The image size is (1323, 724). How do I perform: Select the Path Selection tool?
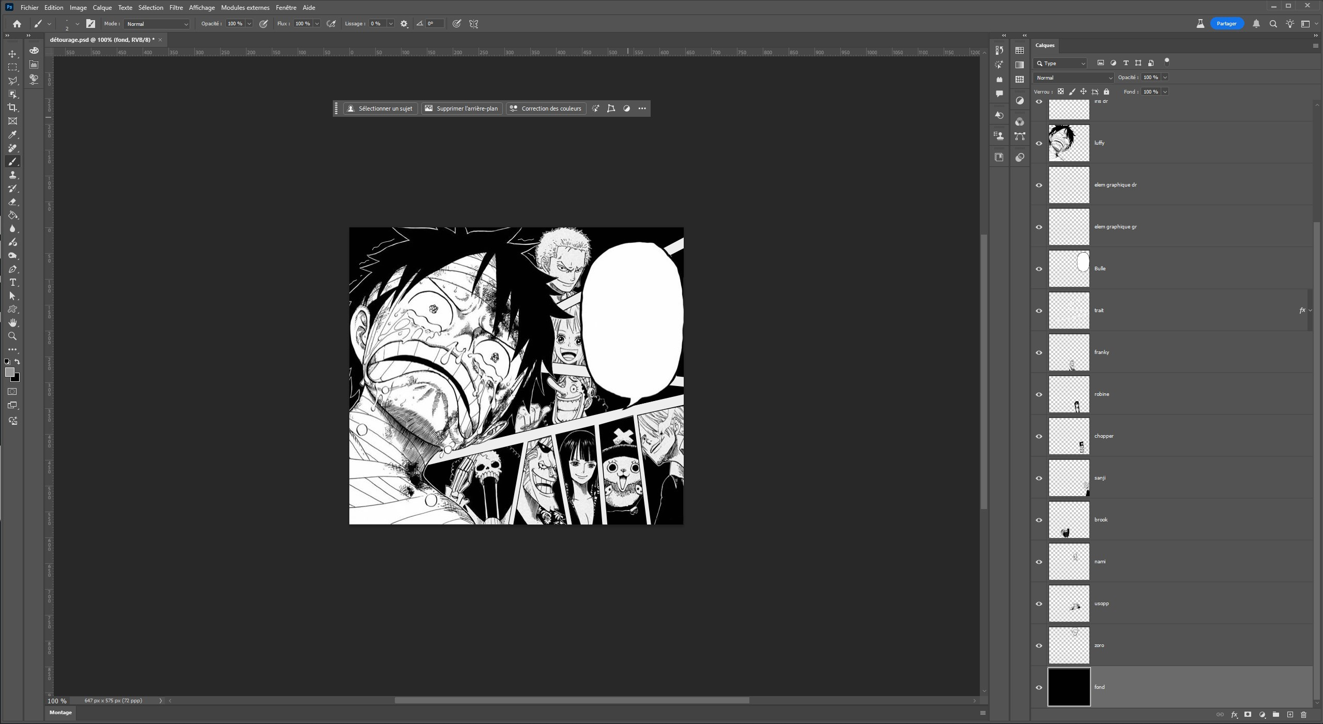pos(12,296)
